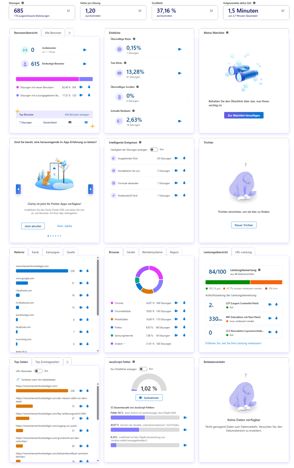Open trend chart in Scrolltiefe card
This screenshot has width=294, height=468.
(211, 11)
